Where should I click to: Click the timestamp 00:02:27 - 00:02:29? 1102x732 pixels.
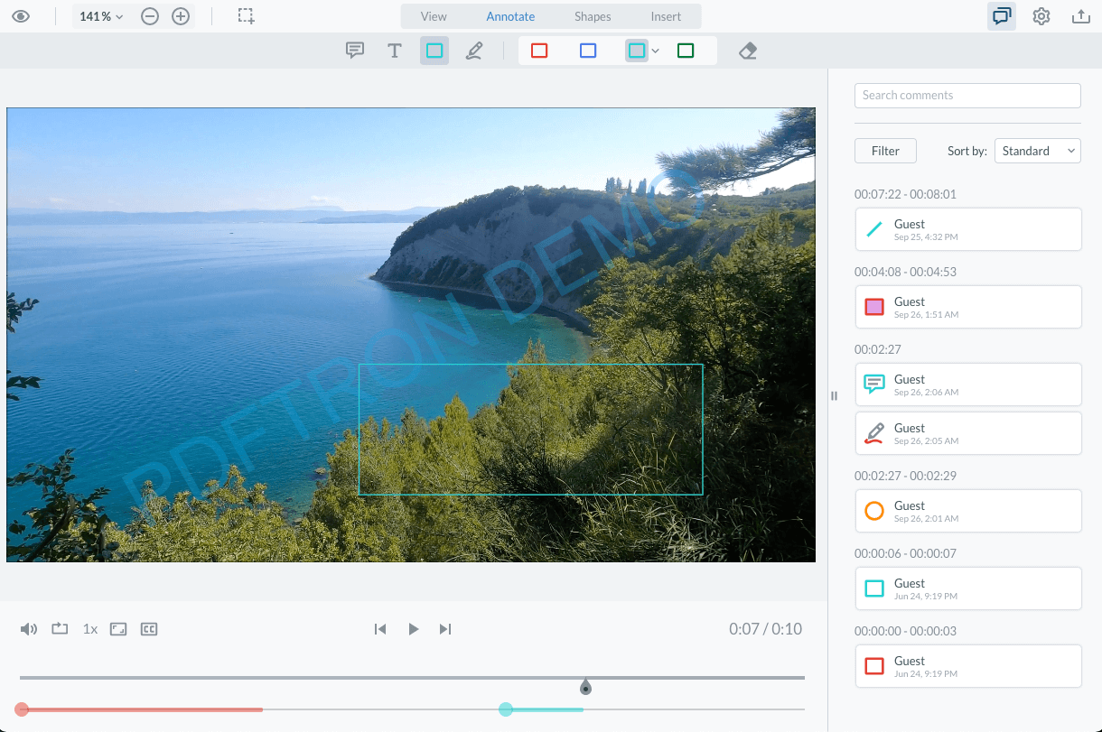coord(905,476)
